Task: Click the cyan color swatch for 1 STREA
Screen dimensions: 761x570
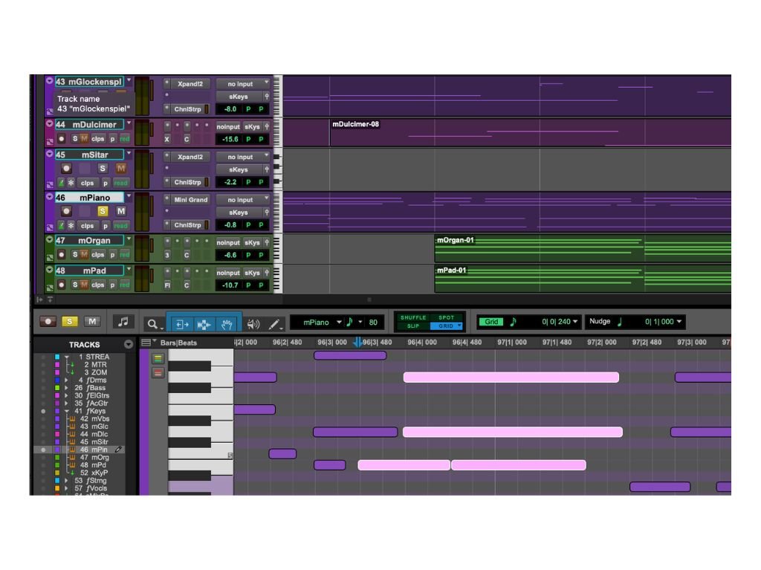Action: 57,357
